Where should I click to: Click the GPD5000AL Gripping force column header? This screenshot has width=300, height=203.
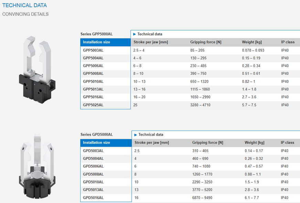point(207,142)
